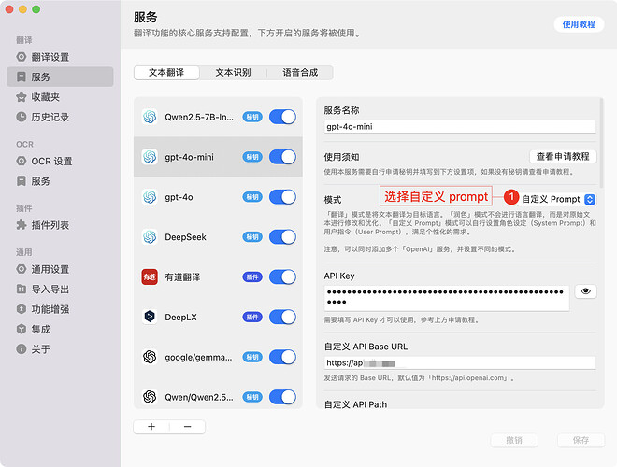Image resolution: width=617 pixels, height=467 pixels.
Task: Open 通用设置 in the sidebar
Action: pyautogui.click(x=60, y=269)
